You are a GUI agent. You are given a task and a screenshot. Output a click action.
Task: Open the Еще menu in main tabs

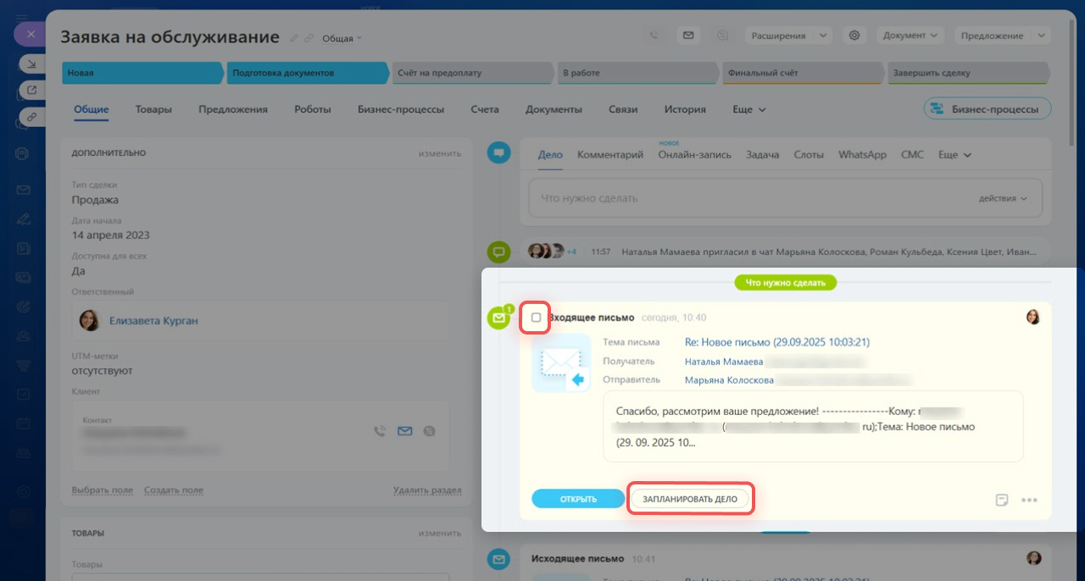coord(749,109)
